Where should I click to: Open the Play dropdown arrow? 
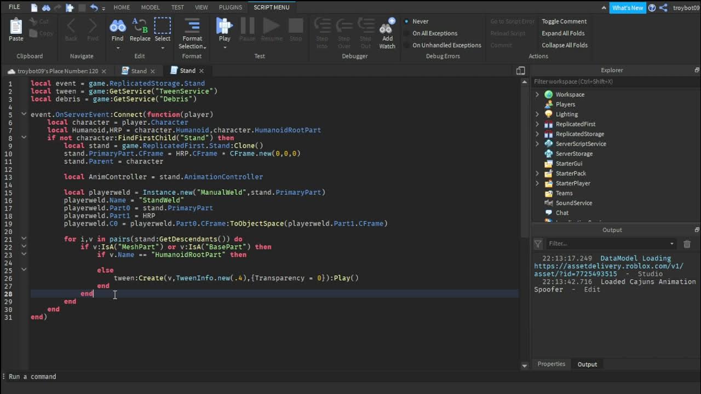tap(225, 48)
